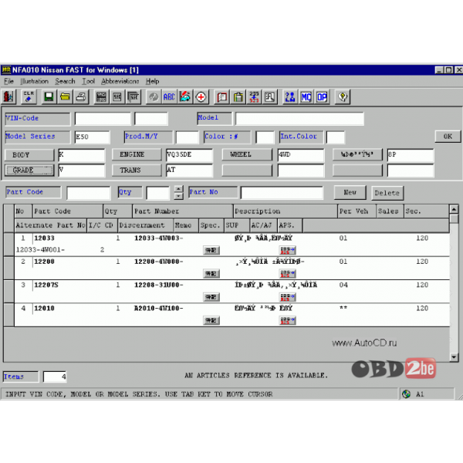Screen dimensions: 463x463
Task: Click the clipboard toolbar icon
Action: [x=238, y=96]
